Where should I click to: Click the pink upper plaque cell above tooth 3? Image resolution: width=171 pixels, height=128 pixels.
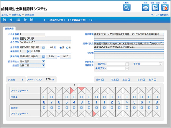[x=81, y=91]
